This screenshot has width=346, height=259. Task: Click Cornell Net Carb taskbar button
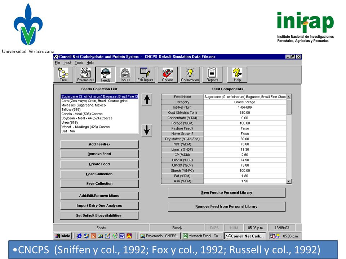[245, 236]
